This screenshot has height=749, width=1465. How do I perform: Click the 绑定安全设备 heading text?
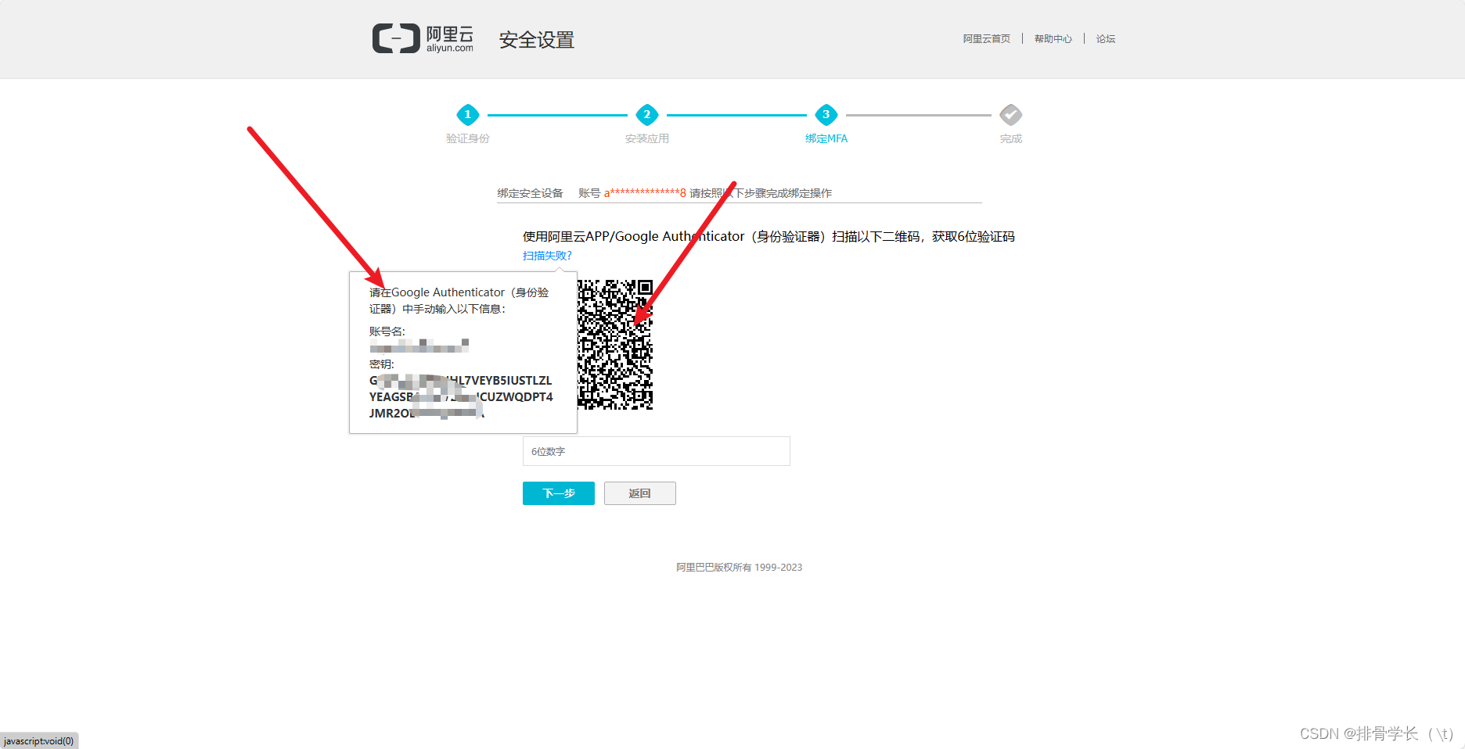pos(530,193)
